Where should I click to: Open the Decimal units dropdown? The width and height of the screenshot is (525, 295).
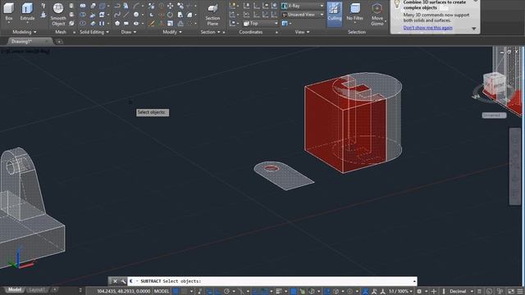[461, 292]
